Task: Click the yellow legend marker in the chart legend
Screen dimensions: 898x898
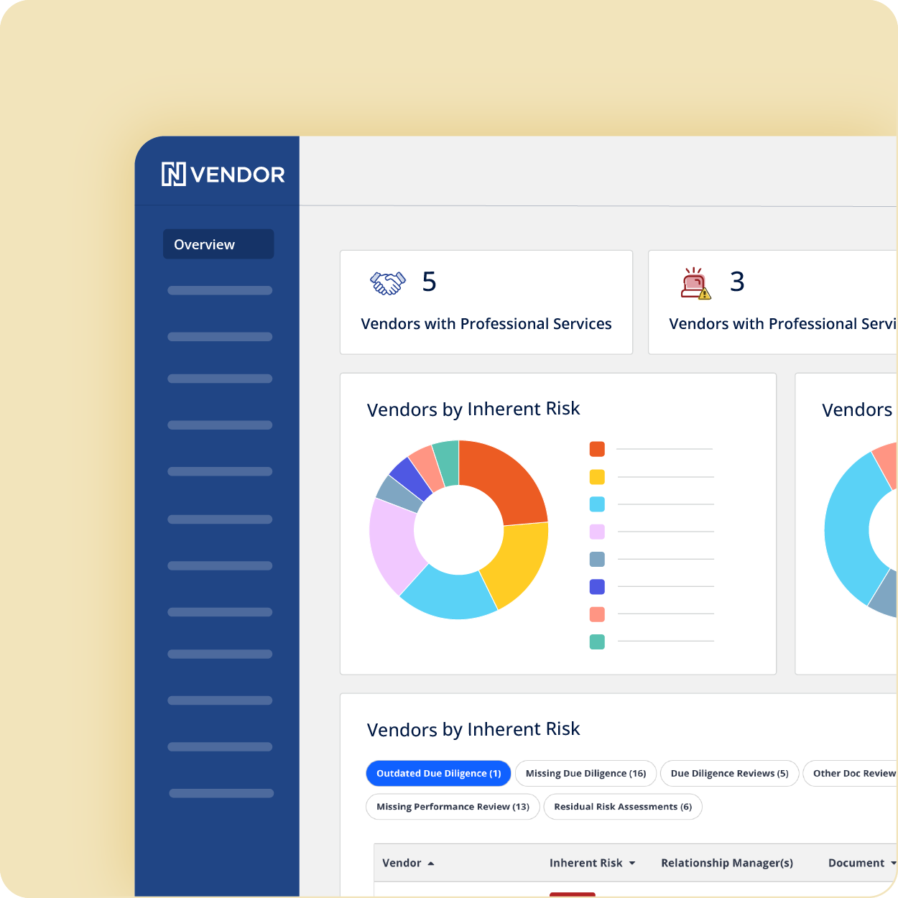Action: tap(597, 476)
